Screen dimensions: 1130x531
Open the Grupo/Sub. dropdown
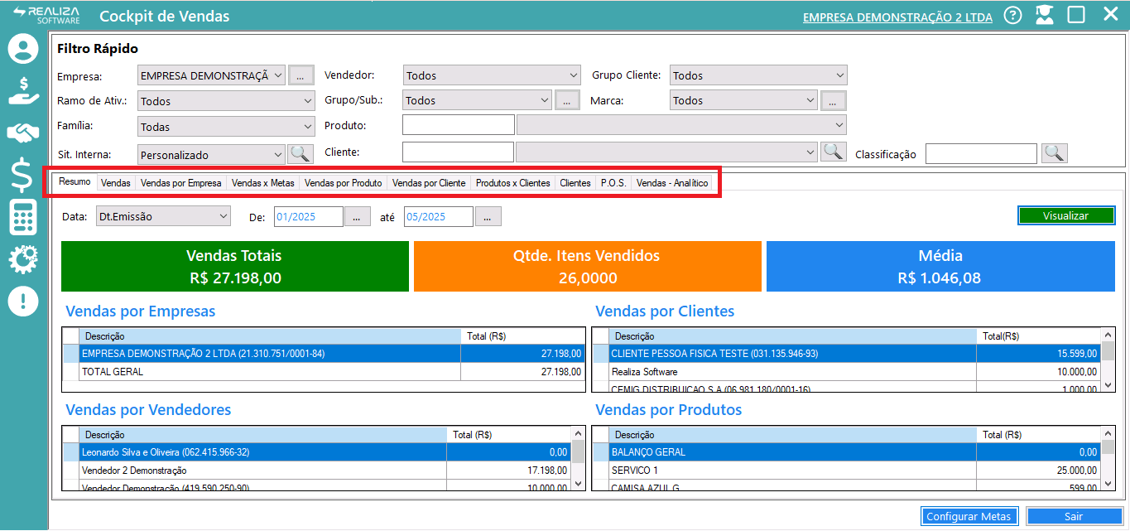[x=477, y=100]
